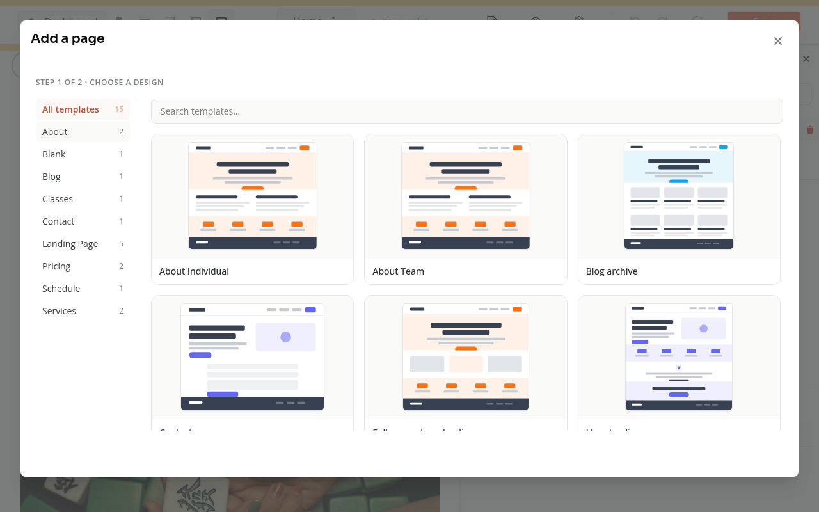Pick the template preview below Blog archive
Screen dimensions: 819x512
679,357
